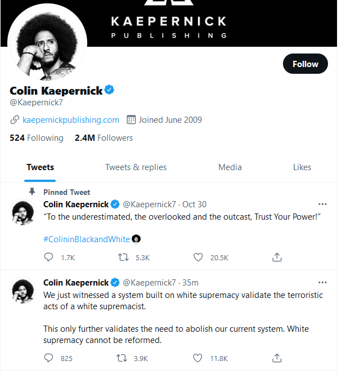Open more options on 35m tweet
Image resolution: width=346 pixels, height=374 pixels.
click(x=322, y=282)
